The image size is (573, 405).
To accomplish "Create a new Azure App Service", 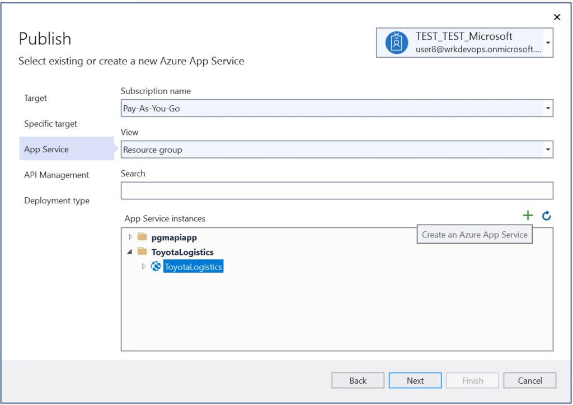I will point(528,215).
